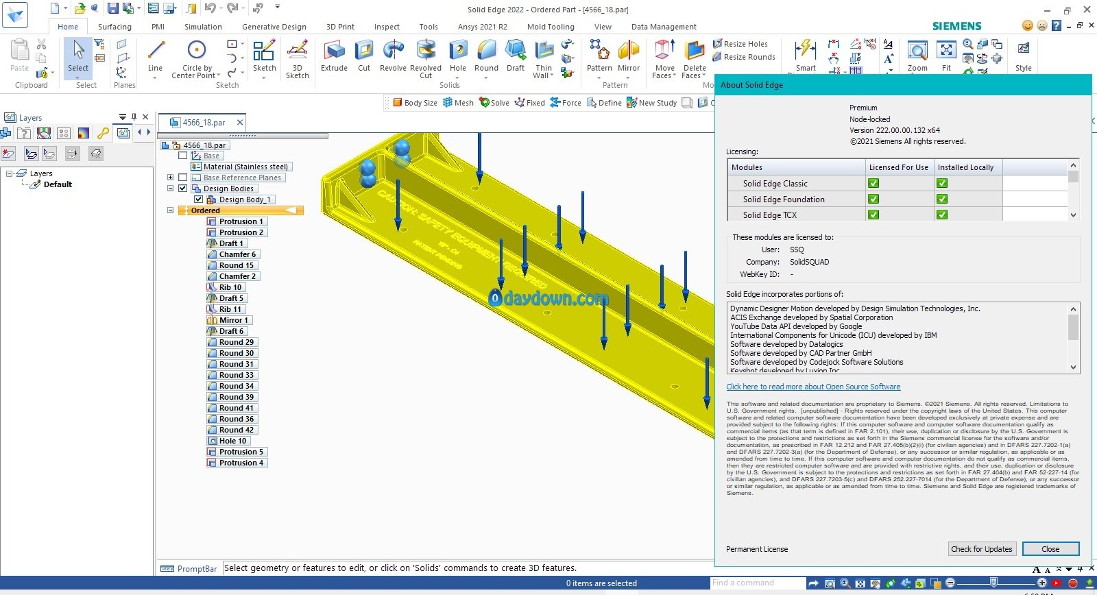Screen dimensions: 1097x595
Task: Select the Protrusion 1 feature
Action: [237, 221]
